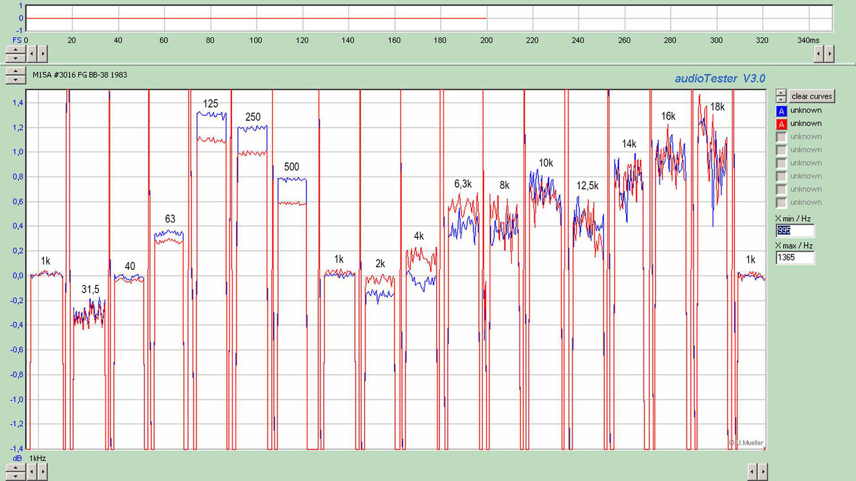Click right arrow next to FS stepper
The image size is (856, 481).
[43, 53]
